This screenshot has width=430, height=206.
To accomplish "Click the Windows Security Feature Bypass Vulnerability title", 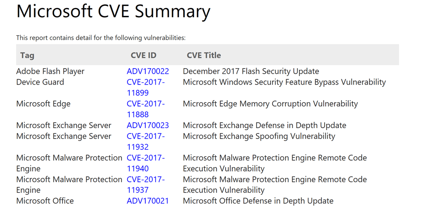I will [284, 82].
